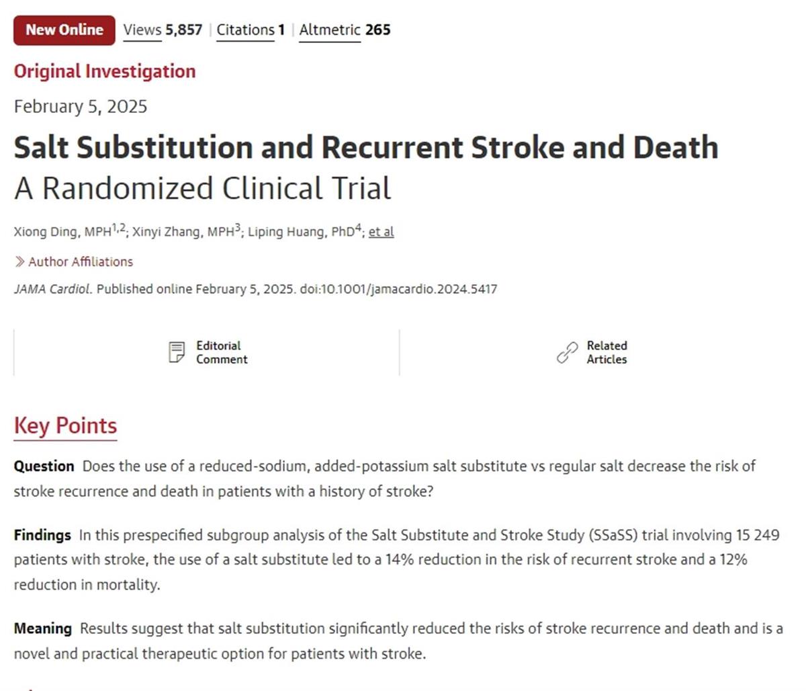Expand the Author Affiliations section

pos(74,261)
